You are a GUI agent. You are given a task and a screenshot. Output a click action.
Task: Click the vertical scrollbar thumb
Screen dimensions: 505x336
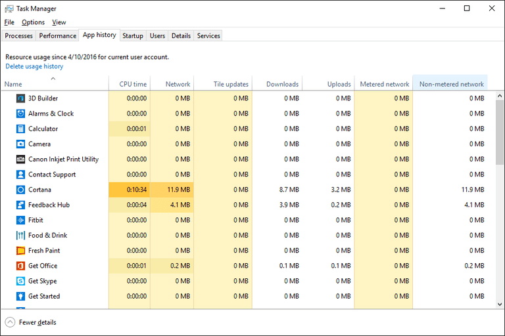(x=500, y=133)
